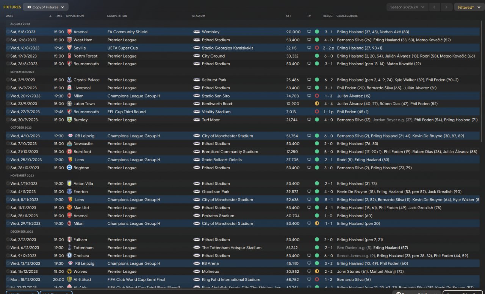Click the Brighton club badge
Viewport: 485px width, 294px height.
pos(69,168)
